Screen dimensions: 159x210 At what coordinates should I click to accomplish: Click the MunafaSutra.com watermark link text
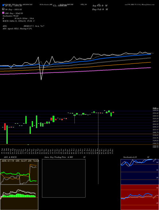click(x=148, y=4)
